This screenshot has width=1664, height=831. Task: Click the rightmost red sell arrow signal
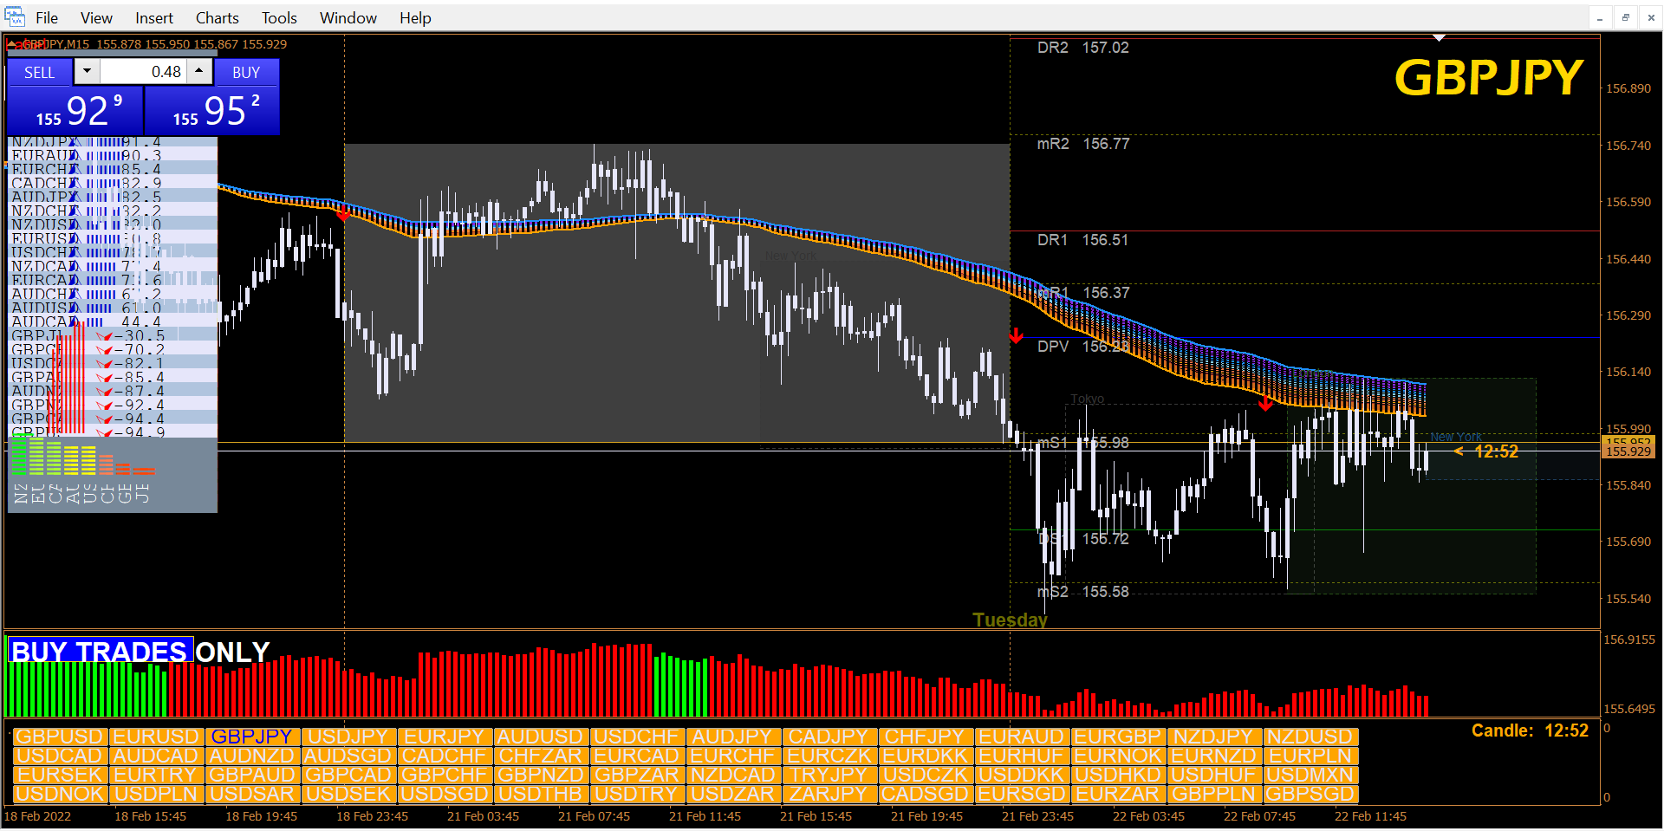pyautogui.click(x=1265, y=404)
